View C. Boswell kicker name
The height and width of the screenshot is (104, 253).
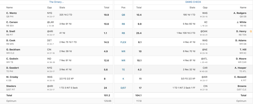(x=240, y=77)
